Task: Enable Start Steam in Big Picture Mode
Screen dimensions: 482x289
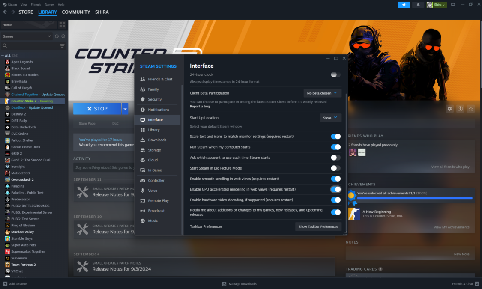Action: pyautogui.click(x=335, y=168)
